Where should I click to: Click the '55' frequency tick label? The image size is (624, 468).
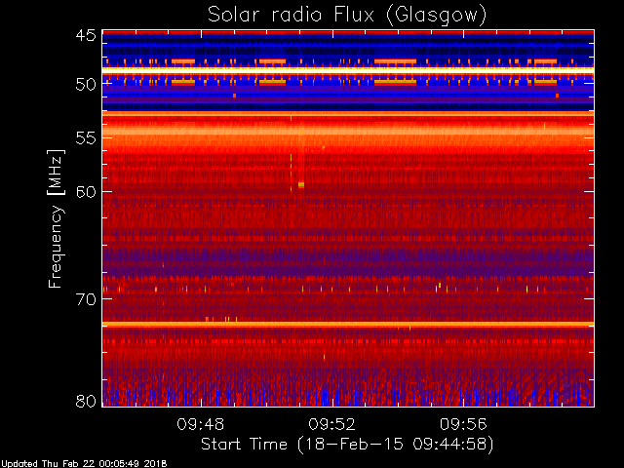86,138
